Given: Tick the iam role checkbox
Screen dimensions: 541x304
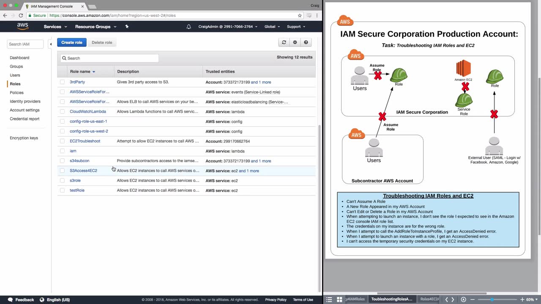Looking at the screenshot, I should point(63,151).
